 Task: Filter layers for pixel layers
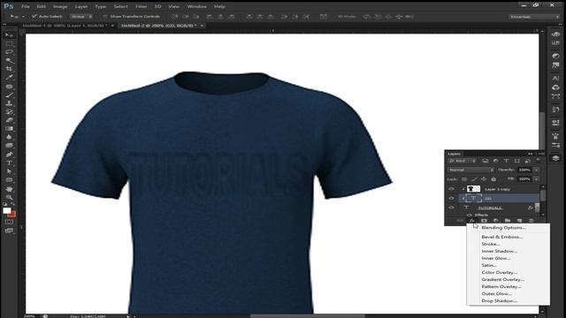coord(486,161)
